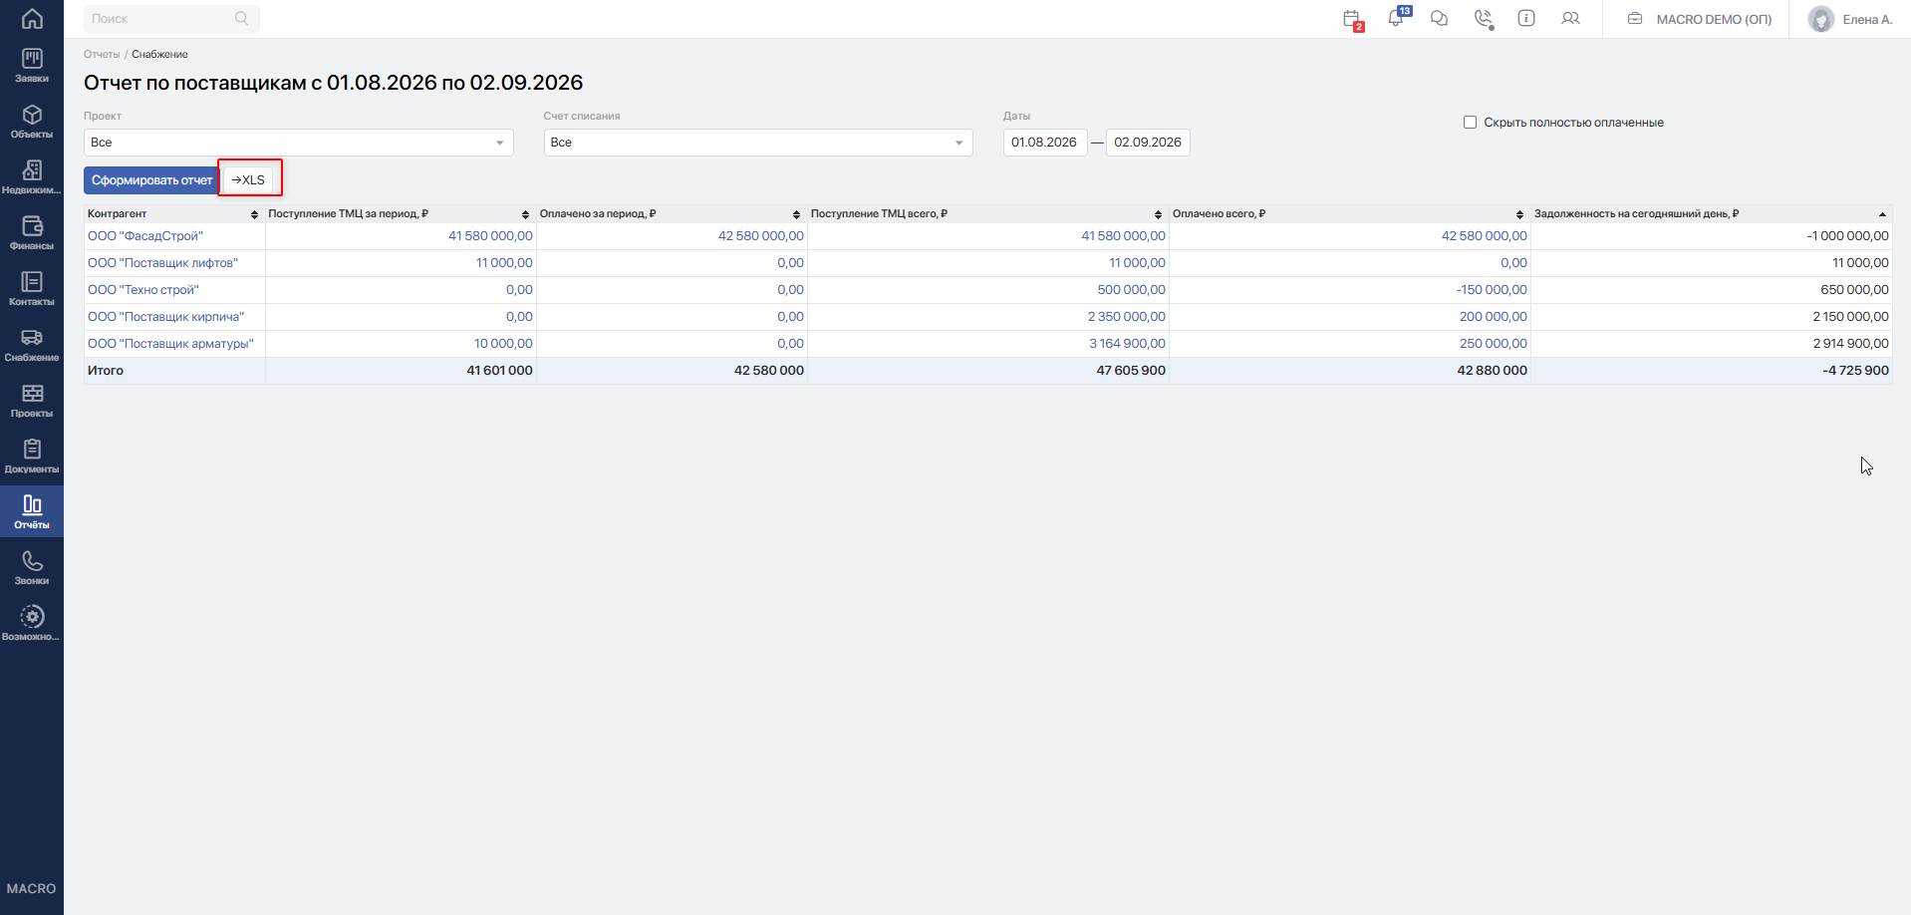Open the calendar icon with red badge

click(1352, 19)
